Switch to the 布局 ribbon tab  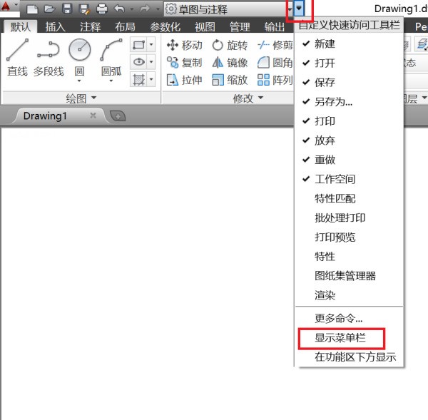point(125,27)
